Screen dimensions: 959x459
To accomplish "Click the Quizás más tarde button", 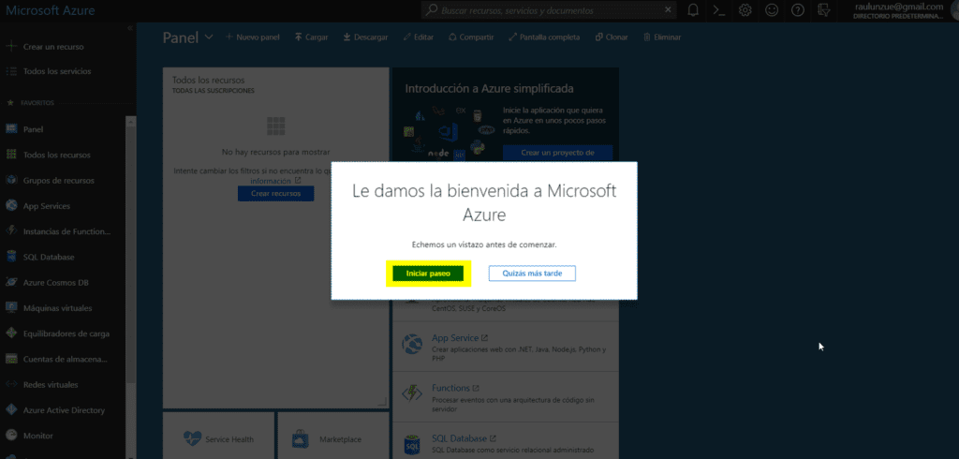I will coord(532,274).
